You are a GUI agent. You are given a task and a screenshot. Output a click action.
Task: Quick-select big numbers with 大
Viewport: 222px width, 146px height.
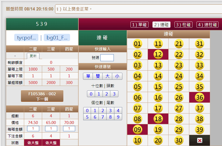(107, 76)
